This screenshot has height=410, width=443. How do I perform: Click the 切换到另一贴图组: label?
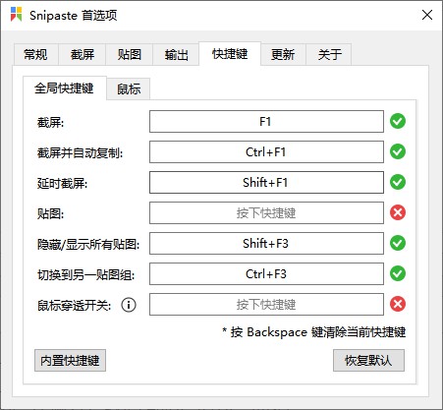85,274
